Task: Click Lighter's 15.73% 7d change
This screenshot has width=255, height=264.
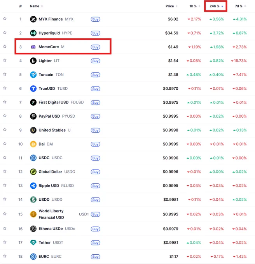Action: click(239, 61)
